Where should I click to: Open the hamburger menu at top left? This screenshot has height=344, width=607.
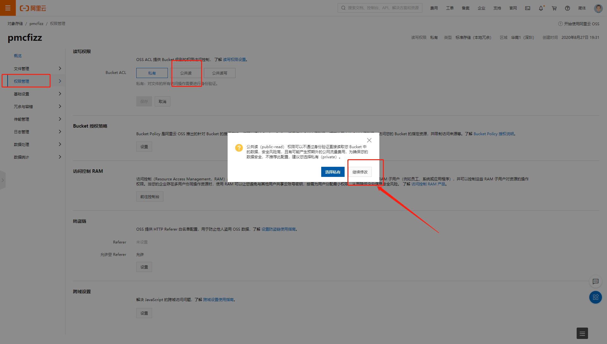coord(8,8)
